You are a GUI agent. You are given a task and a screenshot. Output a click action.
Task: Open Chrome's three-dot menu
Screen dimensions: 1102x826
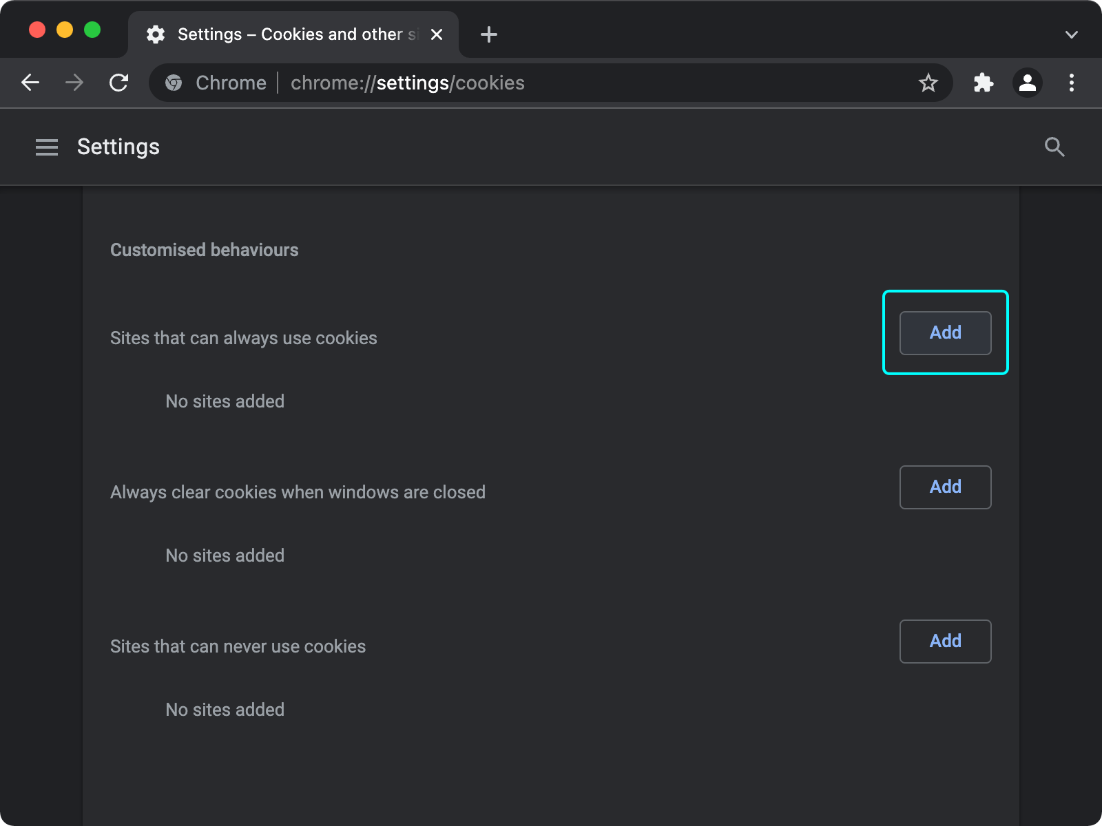pyautogui.click(x=1071, y=83)
